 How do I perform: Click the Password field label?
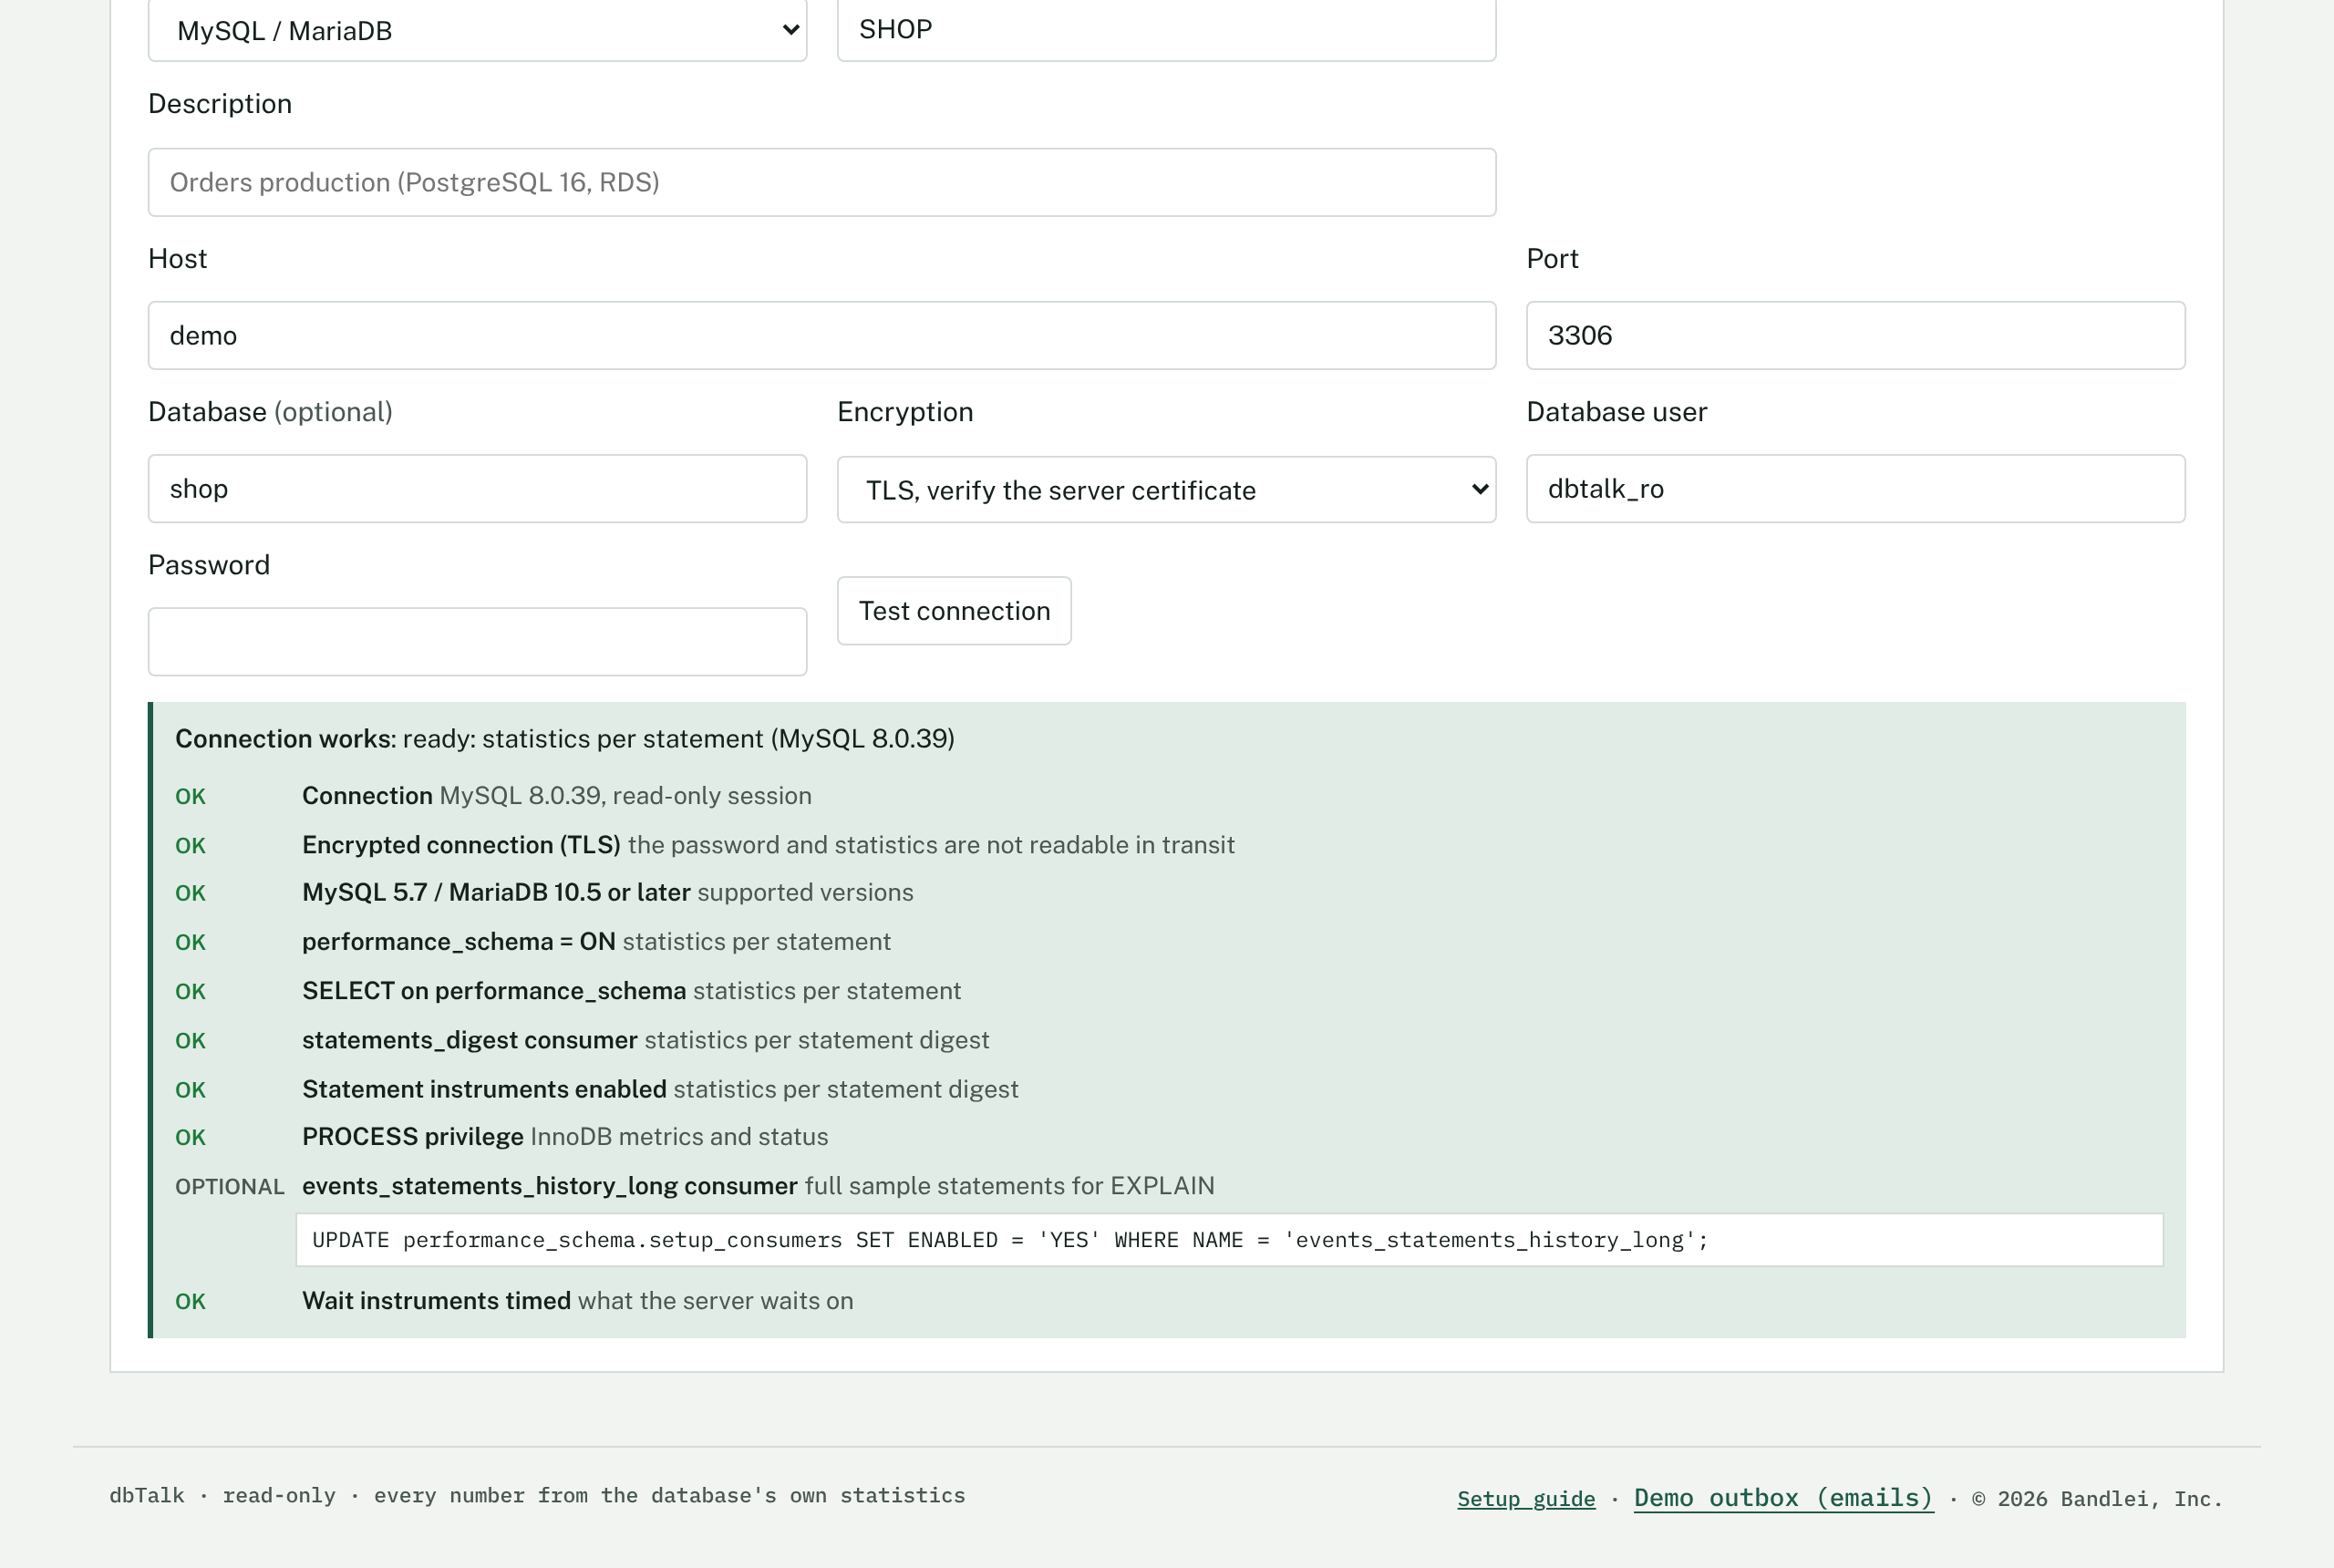[x=209, y=565]
